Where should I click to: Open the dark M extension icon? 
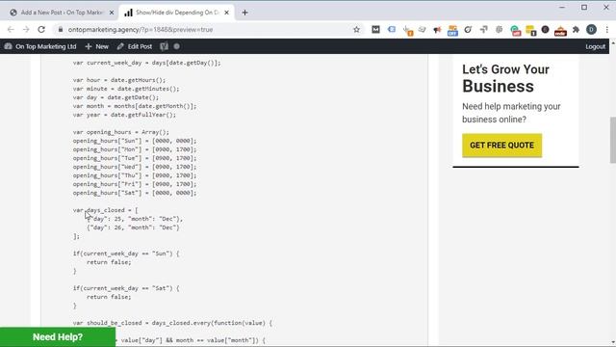click(x=375, y=30)
